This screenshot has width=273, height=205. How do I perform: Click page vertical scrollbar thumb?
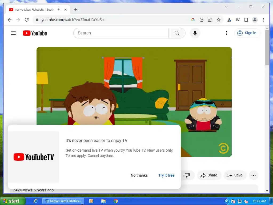pos(267,48)
